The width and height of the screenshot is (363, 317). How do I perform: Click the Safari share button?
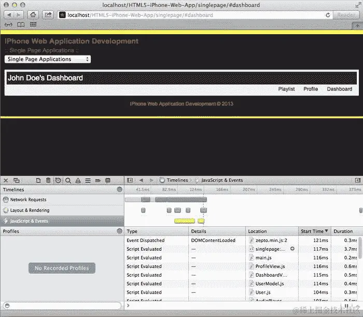[48, 15]
